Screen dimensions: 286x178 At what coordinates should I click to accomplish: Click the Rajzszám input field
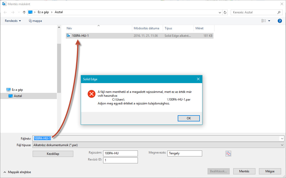pyautogui.click(x=120, y=153)
